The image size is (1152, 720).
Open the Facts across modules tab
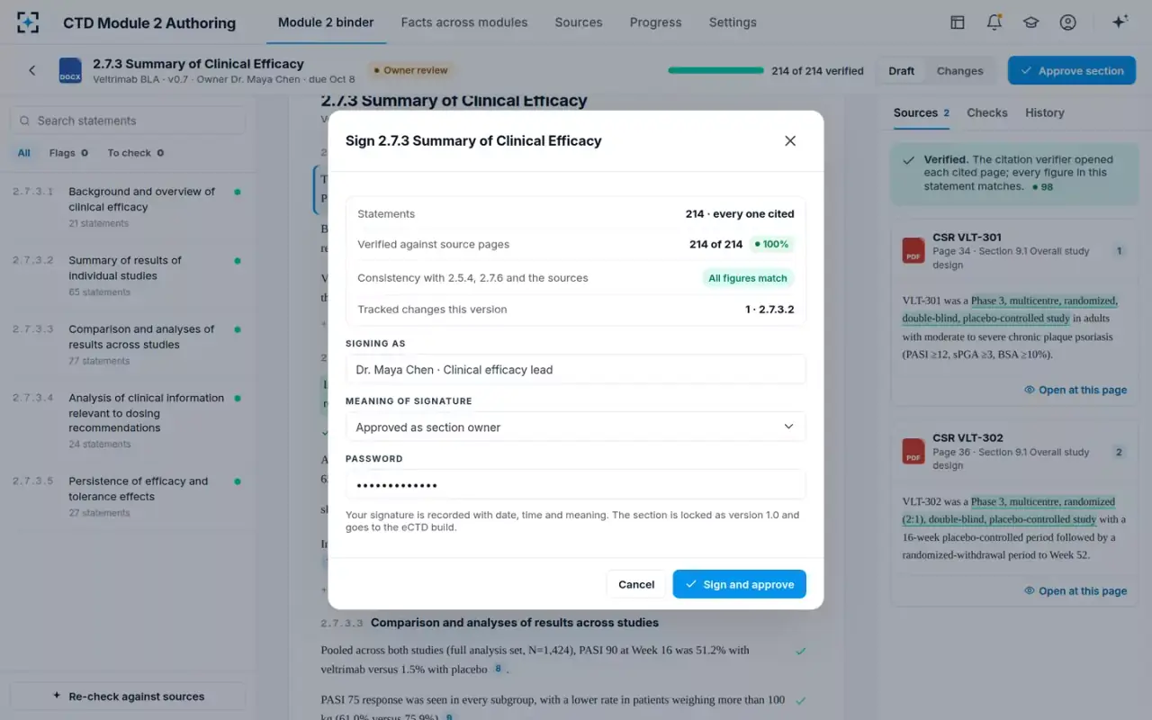(x=464, y=22)
